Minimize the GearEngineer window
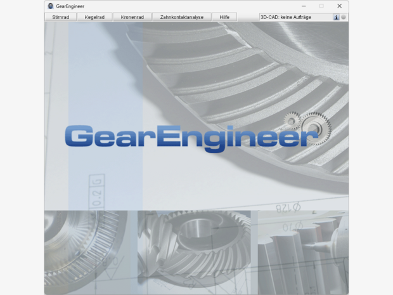The image size is (393, 295). [304, 6]
